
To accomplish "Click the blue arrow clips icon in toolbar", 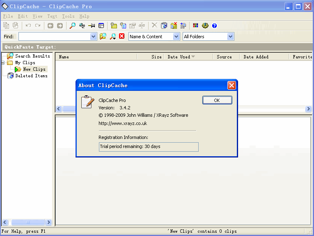I will 183,25.
